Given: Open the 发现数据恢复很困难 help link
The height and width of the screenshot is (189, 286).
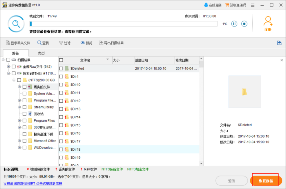Looking at the screenshot, I should click(x=33, y=183).
